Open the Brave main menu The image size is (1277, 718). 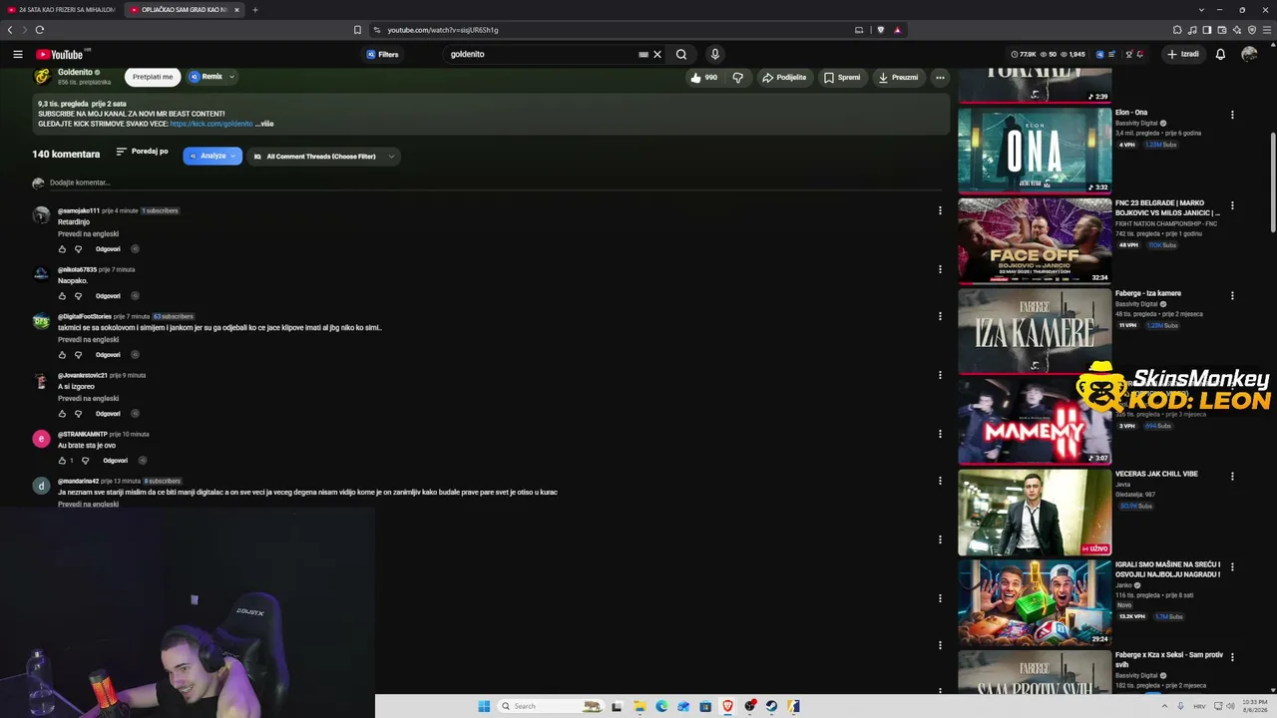click(1267, 30)
